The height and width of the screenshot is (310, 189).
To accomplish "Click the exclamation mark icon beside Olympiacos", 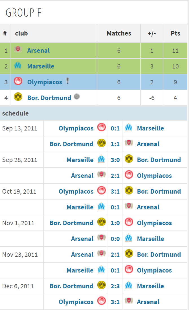I will tap(67, 81).
